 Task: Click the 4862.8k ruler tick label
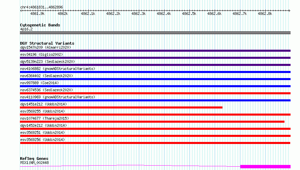pyautogui.click(x=265, y=14)
